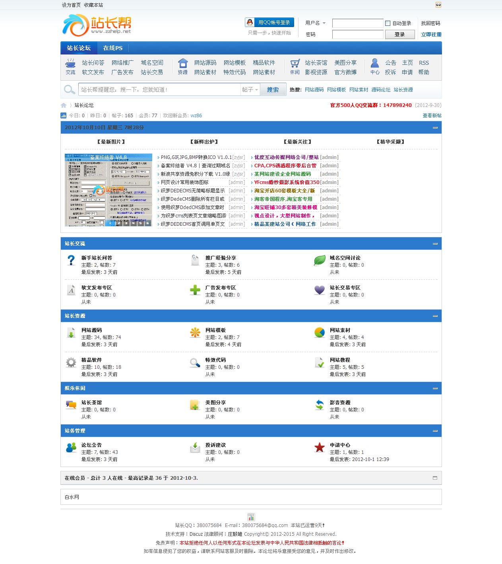Click the green plus 广告发布专区 icon
This screenshot has height=564, width=502.
[x=195, y=290]
